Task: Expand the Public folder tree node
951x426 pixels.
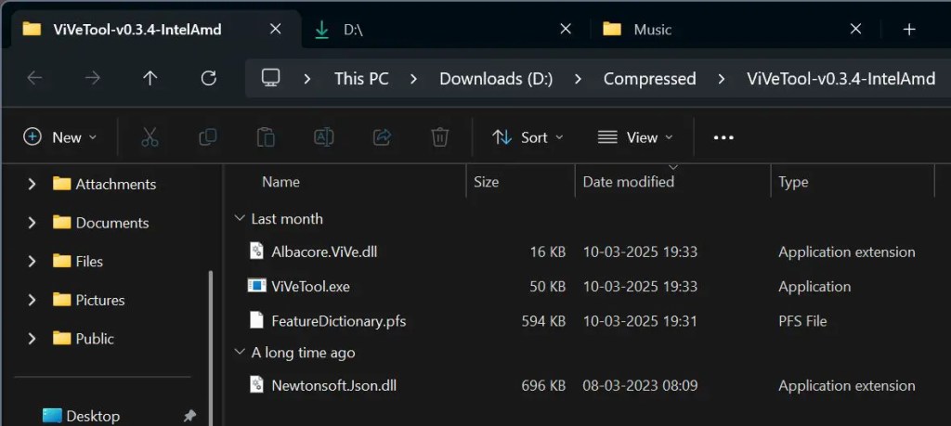Action: (32, 339)
